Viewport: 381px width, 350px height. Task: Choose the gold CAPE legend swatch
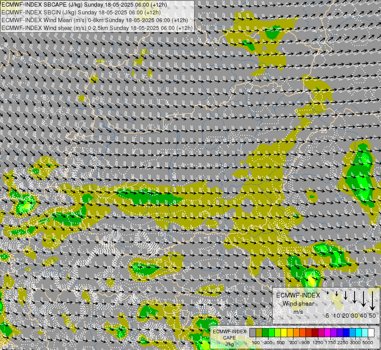click(290, 332)
